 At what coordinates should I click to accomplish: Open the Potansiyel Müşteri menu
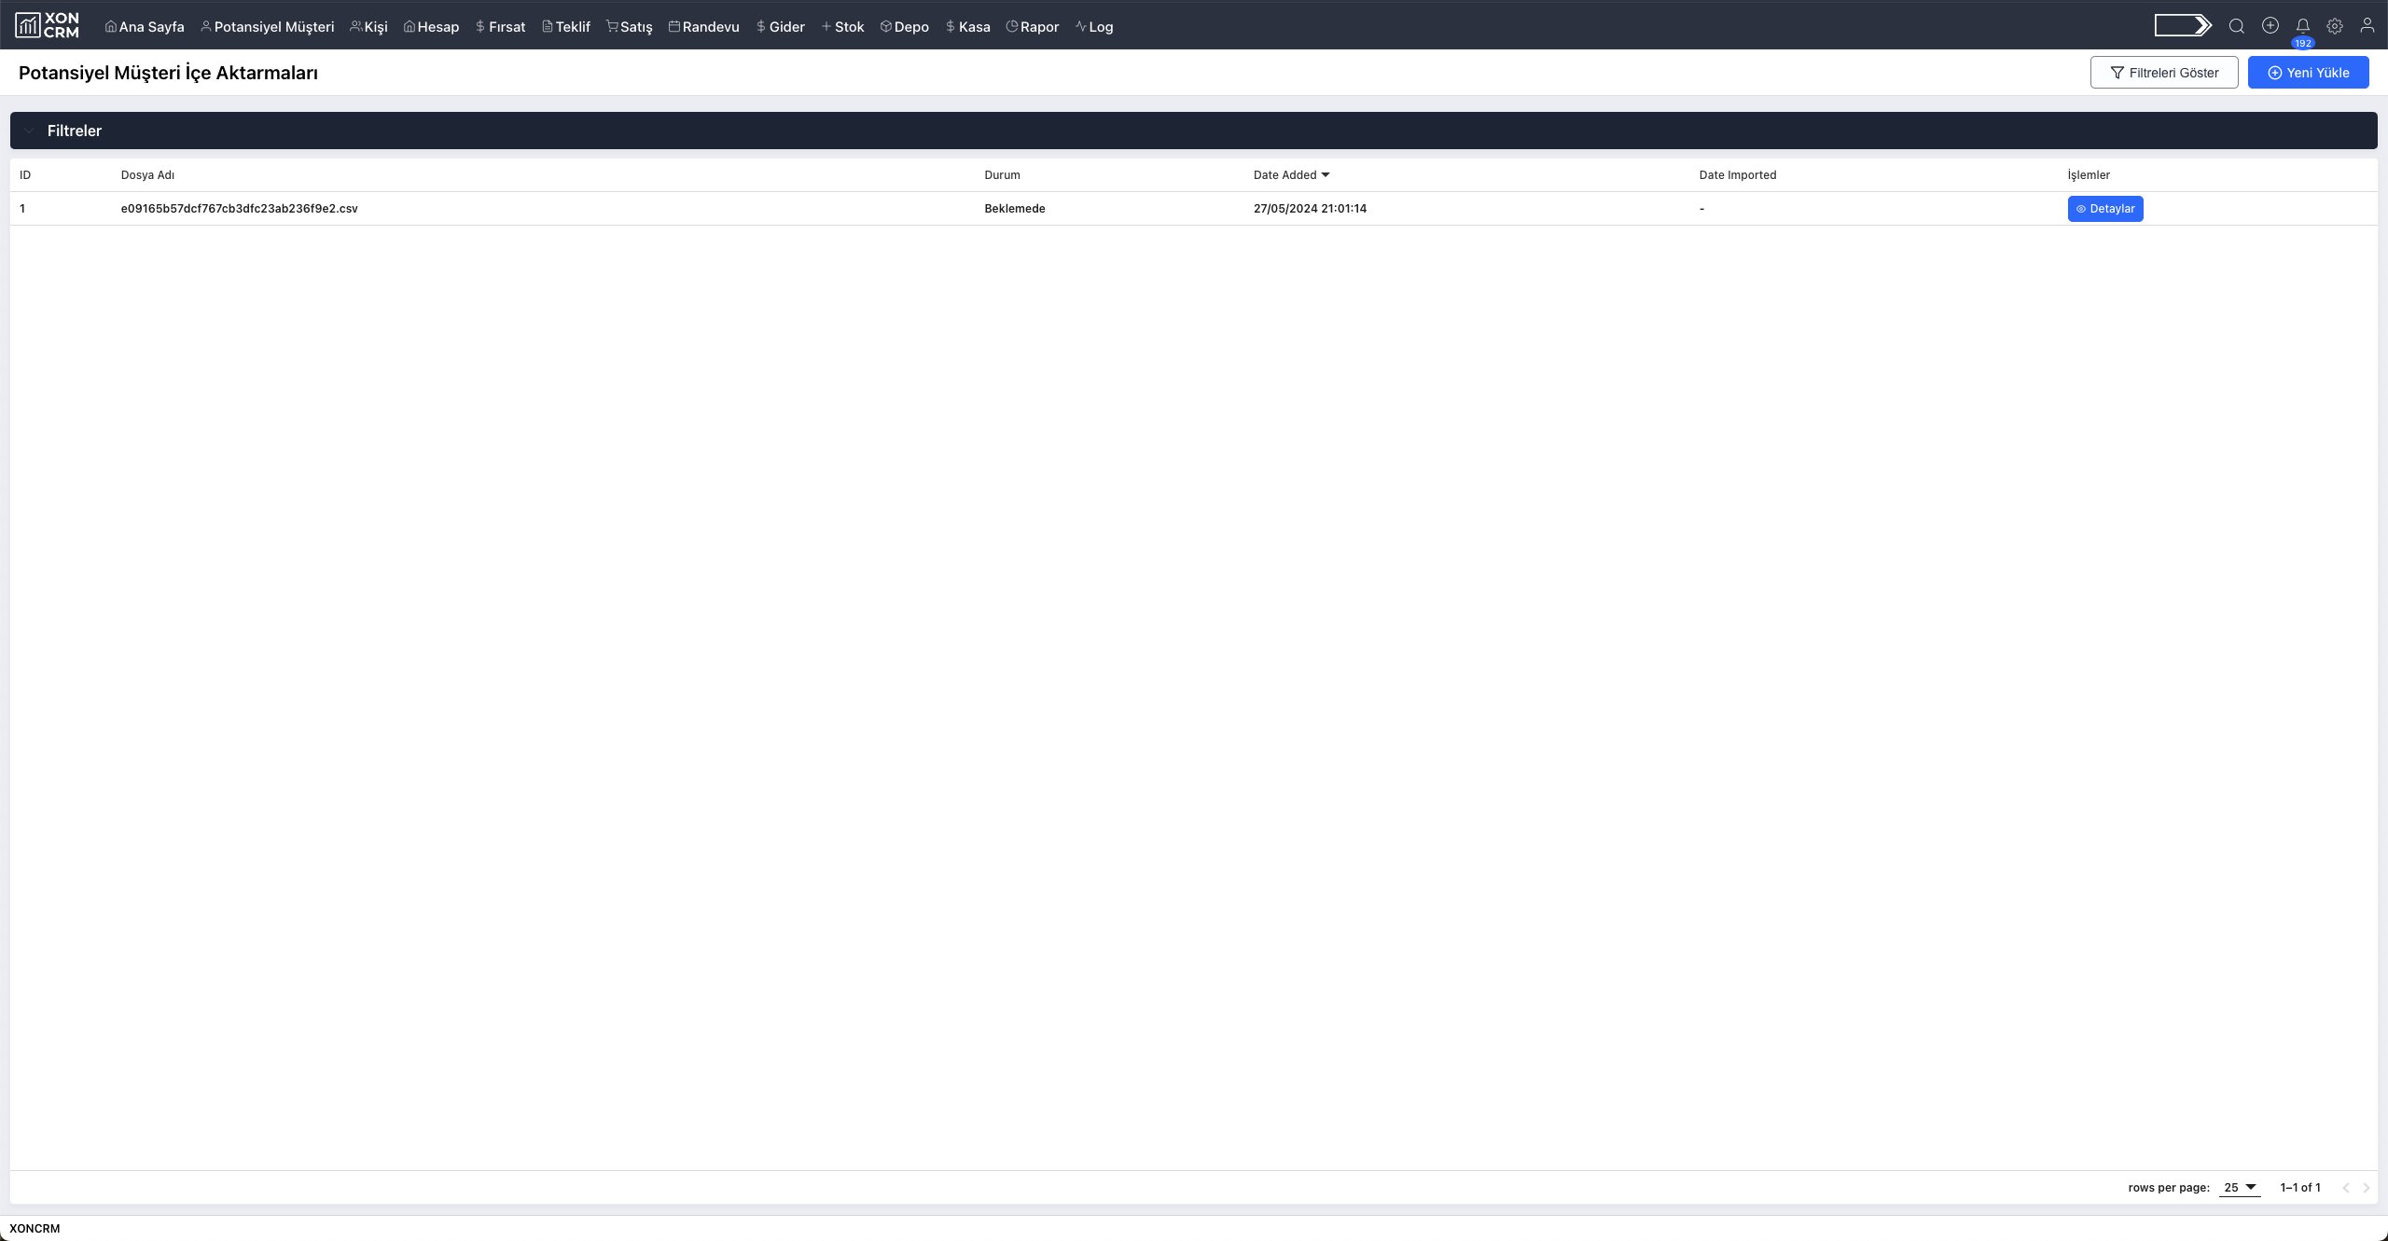267,27
